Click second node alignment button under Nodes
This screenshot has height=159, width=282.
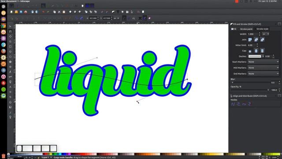(x=239, y=104)
